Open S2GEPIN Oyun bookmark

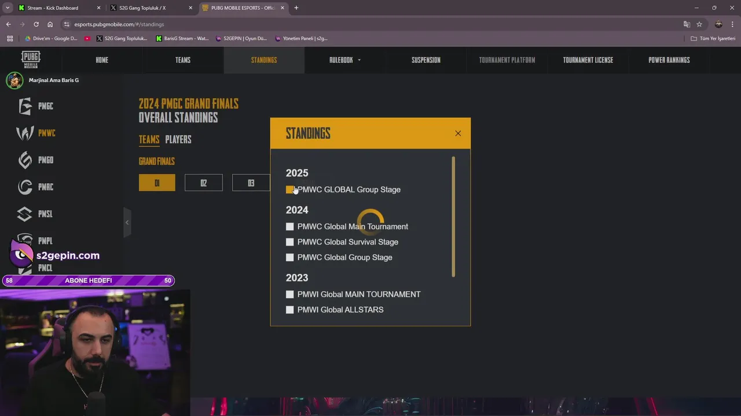241,39
